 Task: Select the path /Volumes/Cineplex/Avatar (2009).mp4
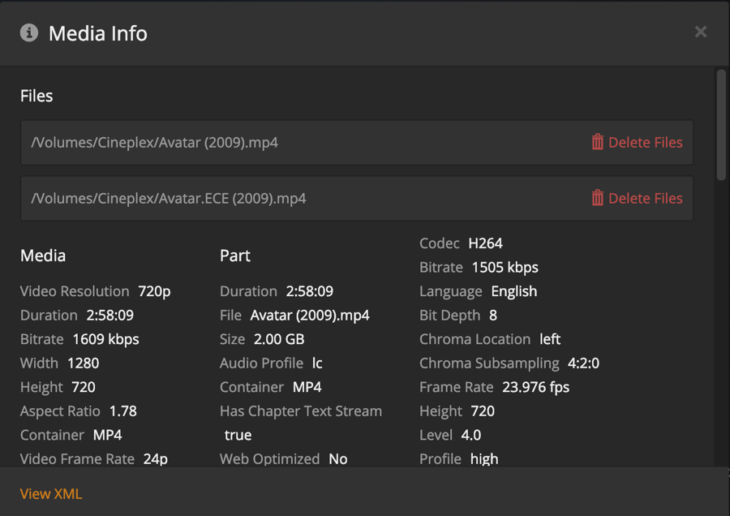(x=155, y=143)
